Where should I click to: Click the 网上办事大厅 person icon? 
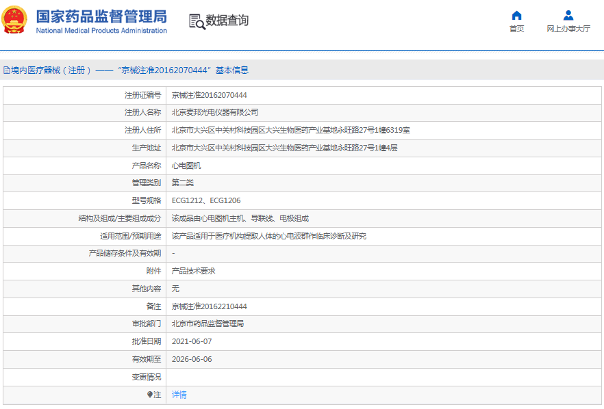coord(568,16)
